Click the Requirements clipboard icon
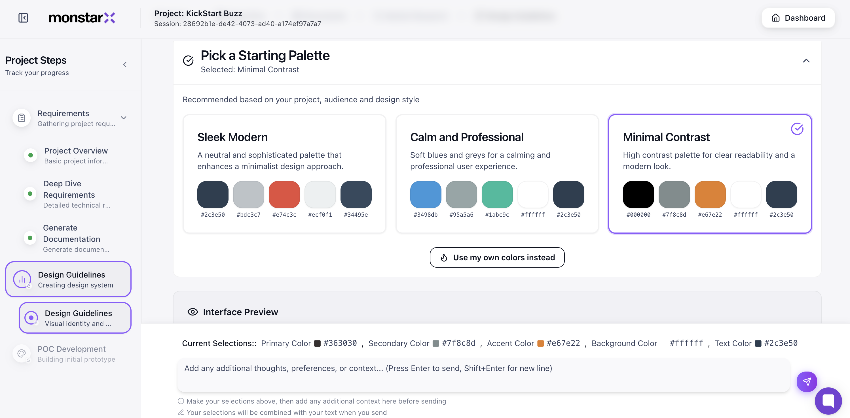Viewport: 850px width, 418px height. [22, 118]
